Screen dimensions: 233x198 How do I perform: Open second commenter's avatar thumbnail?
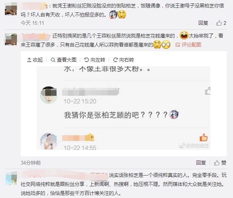[11, 39]
